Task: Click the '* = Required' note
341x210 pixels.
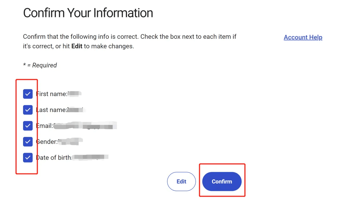Action: click(x=40, y=65)
